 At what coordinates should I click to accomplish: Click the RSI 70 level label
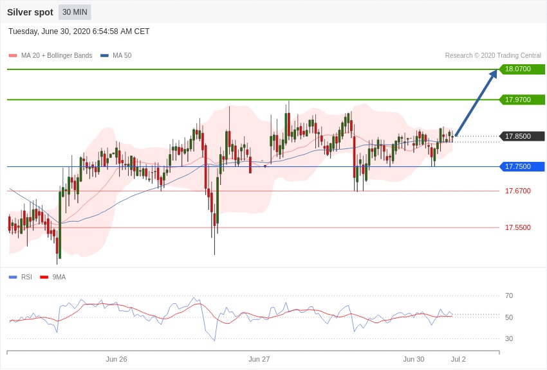pos(509,295)
